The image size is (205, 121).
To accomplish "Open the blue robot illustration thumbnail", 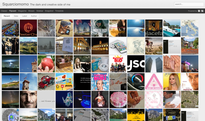I will tap(64, 100).
